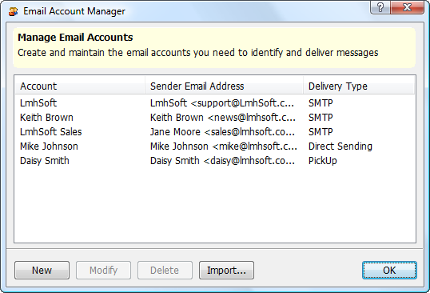Click SMTP delivery type in LmhSoft Sales row

pyautogui.click(x=321, y=132)
